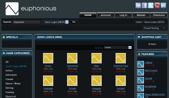
Task: Play preview next to Alien price
Action: [100, 71]
